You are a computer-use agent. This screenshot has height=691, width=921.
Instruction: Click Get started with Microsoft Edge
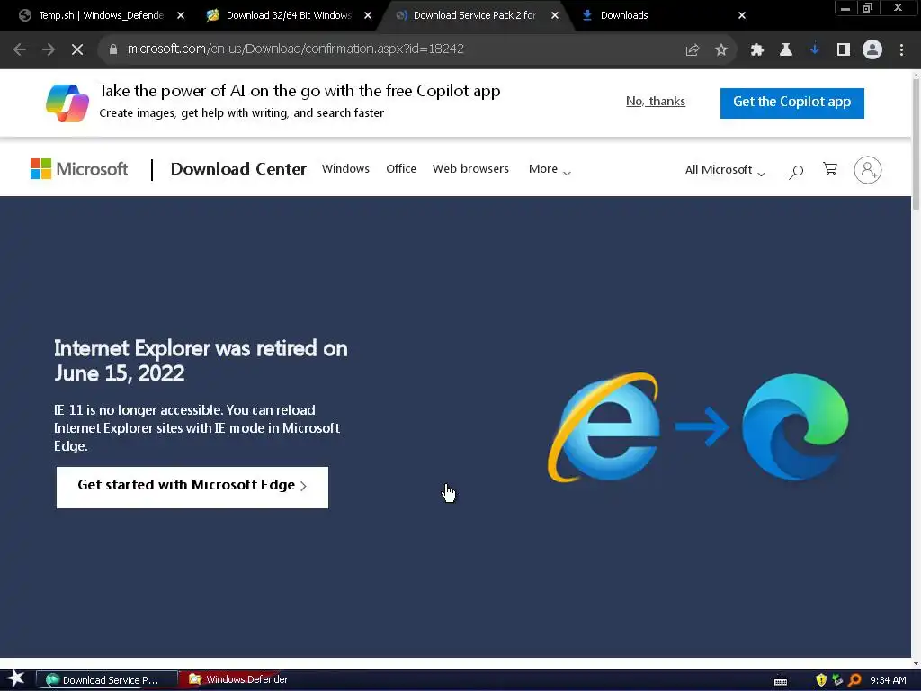point(192,487)
